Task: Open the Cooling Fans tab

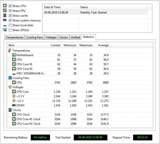Action: 34,37
